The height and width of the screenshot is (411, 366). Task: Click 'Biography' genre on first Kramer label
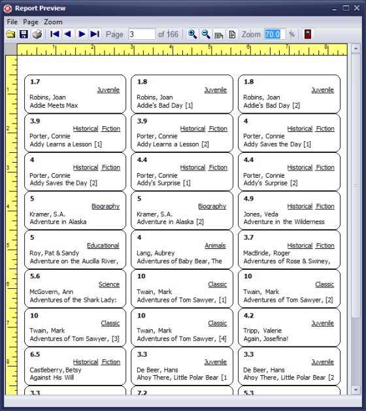(x=105, y=206)
